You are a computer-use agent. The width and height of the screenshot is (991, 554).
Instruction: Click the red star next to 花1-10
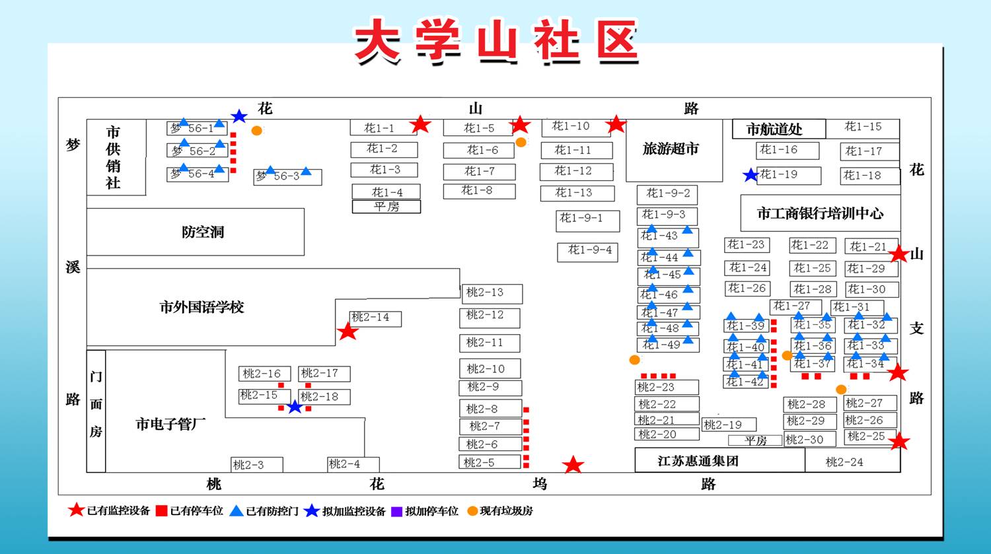(616, 123)
